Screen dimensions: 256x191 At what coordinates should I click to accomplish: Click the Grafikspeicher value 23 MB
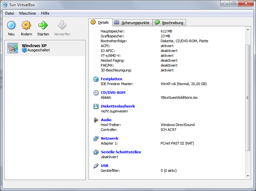(x=165, y=36)
